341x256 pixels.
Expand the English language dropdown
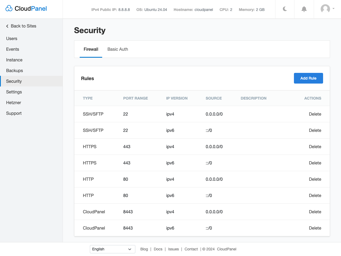point(112,249)
